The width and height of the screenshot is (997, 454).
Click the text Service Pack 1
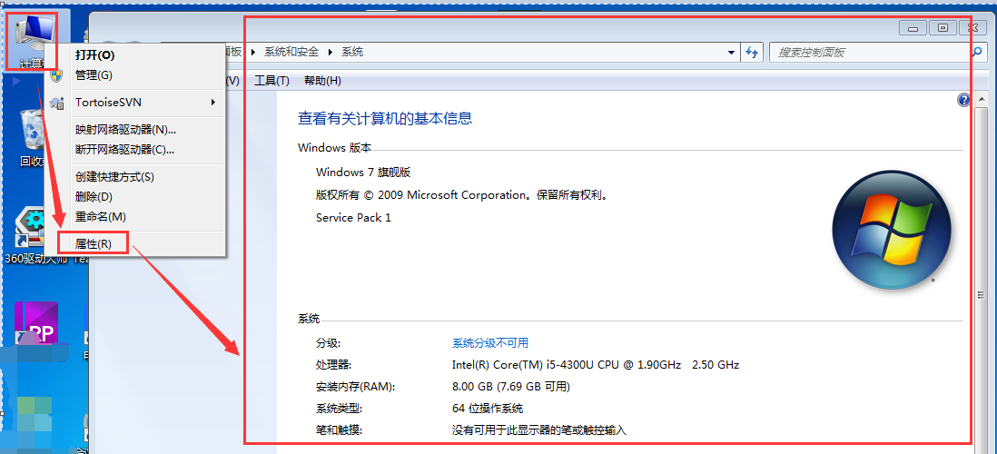(x=353, y=217)
